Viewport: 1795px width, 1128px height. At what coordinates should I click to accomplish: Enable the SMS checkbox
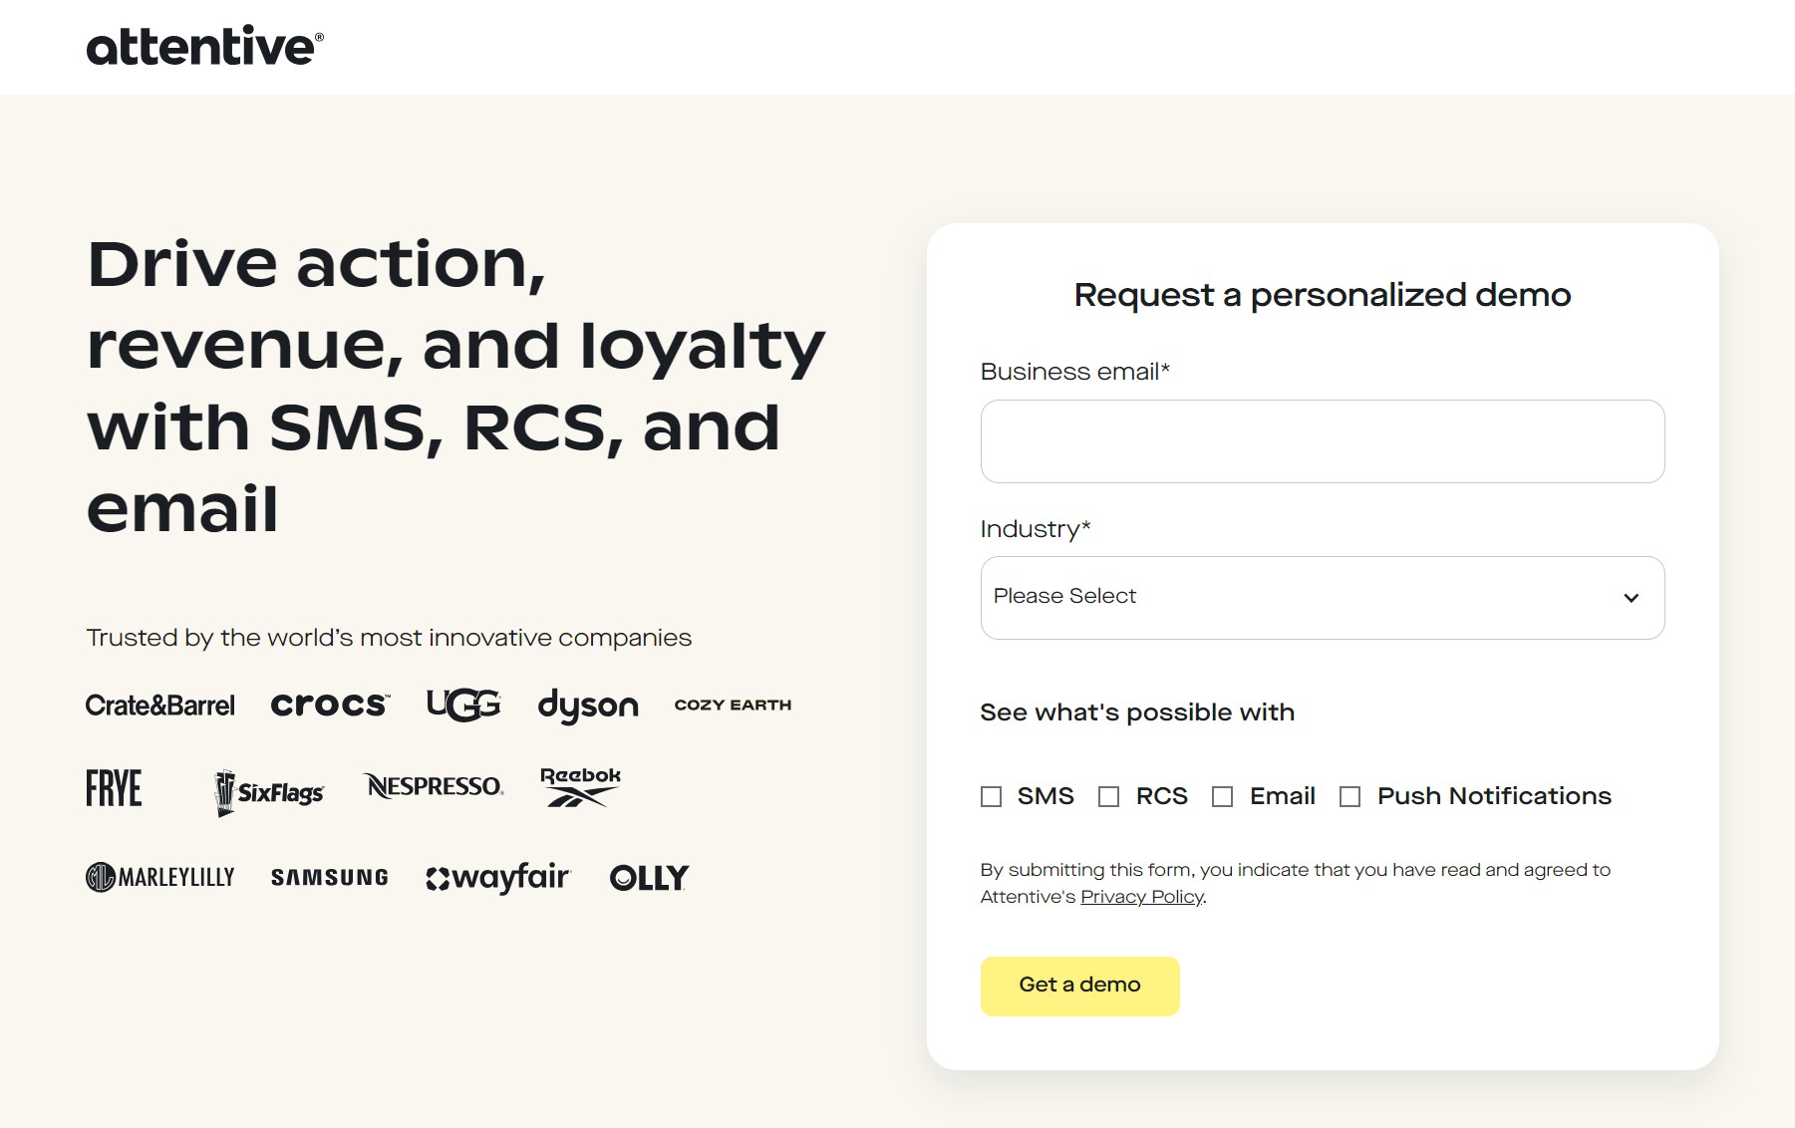991,796
